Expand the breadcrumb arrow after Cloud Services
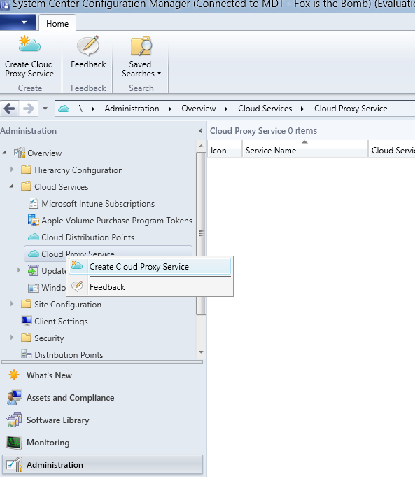 302,109
